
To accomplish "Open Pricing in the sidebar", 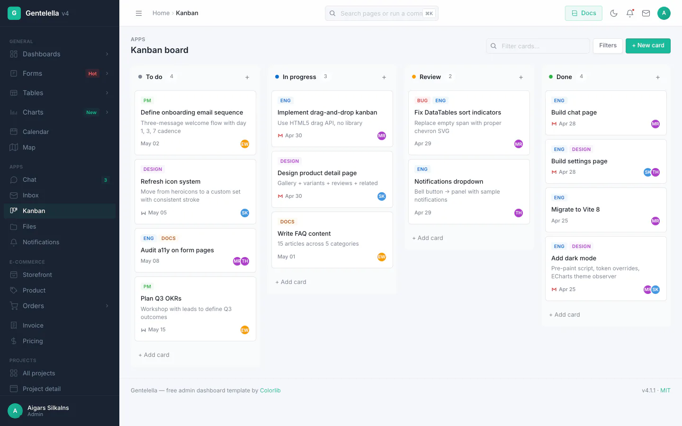I will 60,341.
